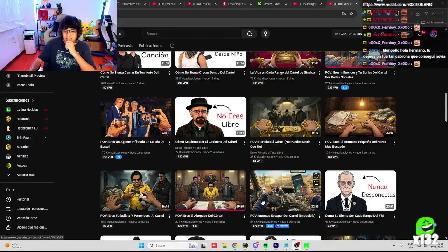Focus the Windows taskbar Buscar box
Viewport: 448px width, 252px height.
click(x=172, y=245)
